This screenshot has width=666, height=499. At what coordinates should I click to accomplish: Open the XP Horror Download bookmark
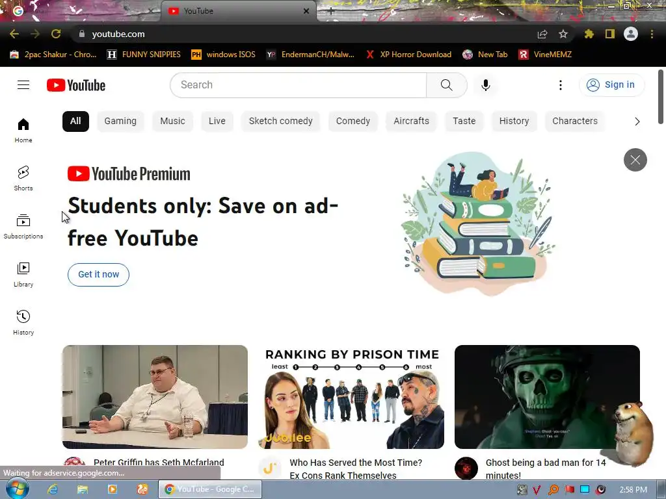tap(408, 55)
